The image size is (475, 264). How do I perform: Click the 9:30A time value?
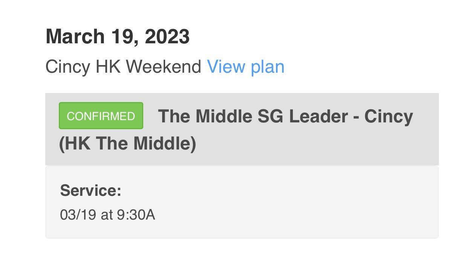point(136,215)
